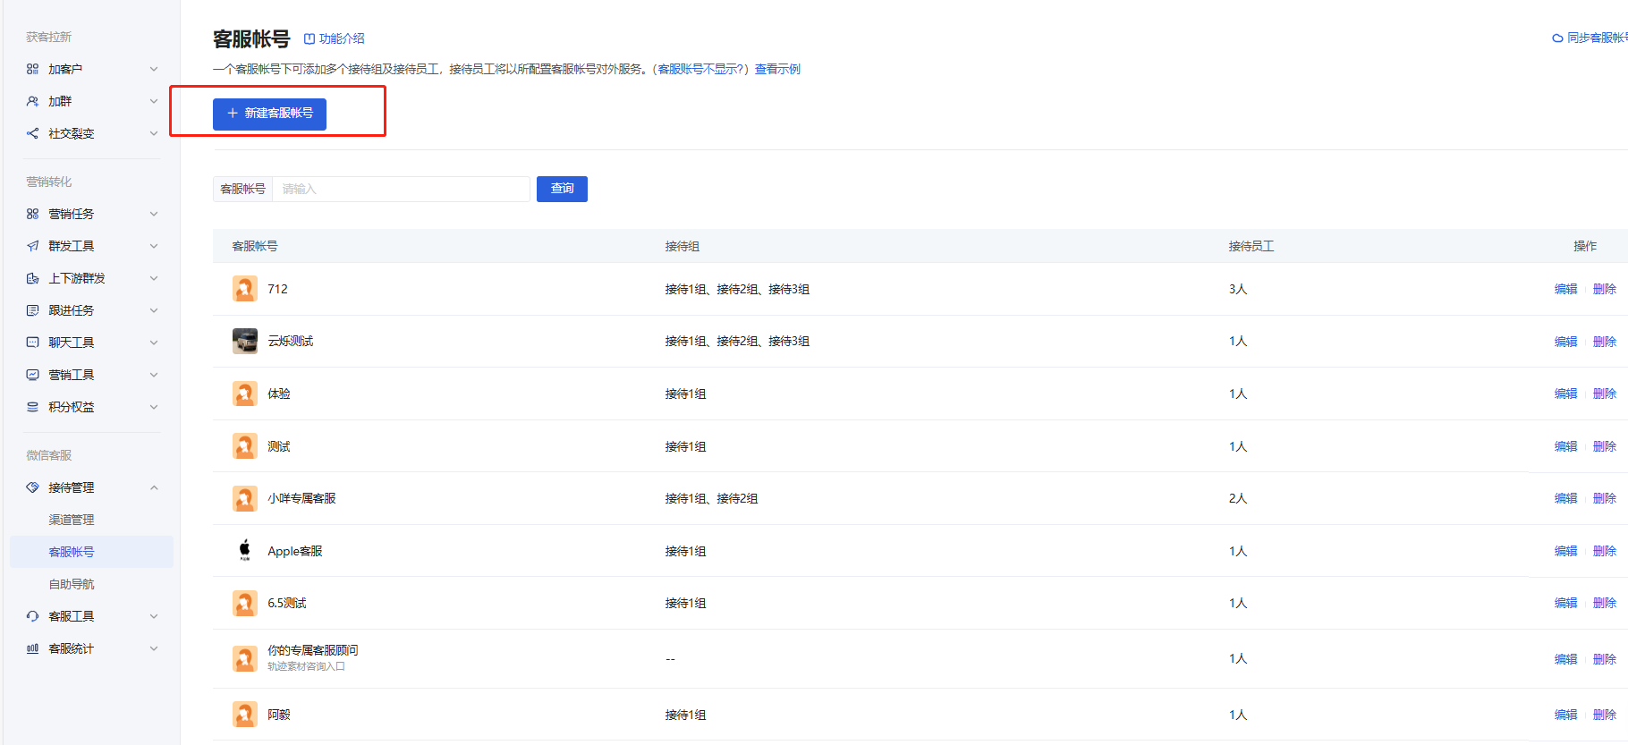The image size is (1628, 745).
Task: Click the 客服统计 chart icon
Action: click(32, 648)
